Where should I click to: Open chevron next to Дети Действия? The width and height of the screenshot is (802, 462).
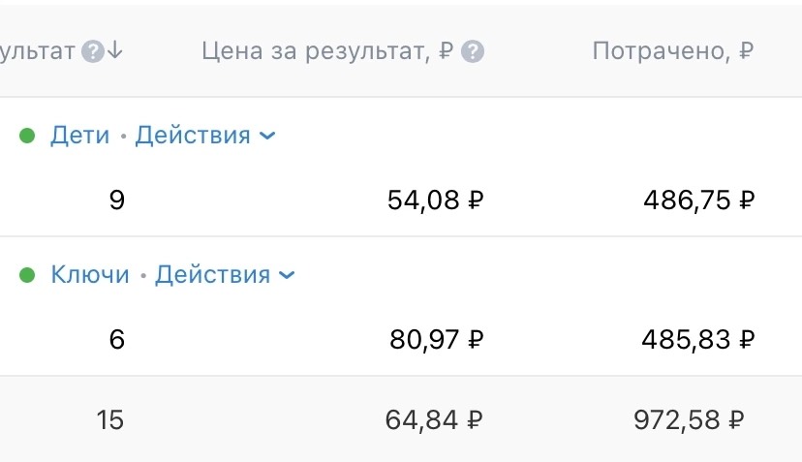(x=267, y=137)
